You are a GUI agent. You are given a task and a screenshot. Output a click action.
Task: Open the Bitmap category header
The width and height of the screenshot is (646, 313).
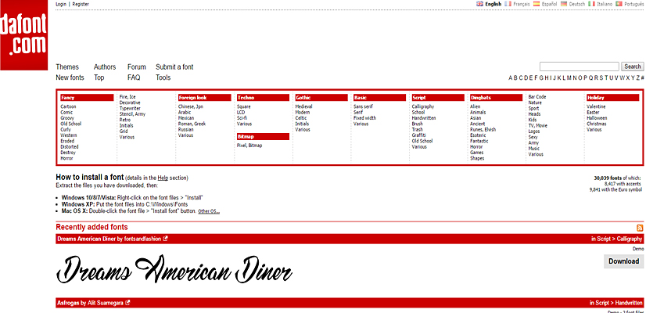pyautogui.click(x=264, y=136)
